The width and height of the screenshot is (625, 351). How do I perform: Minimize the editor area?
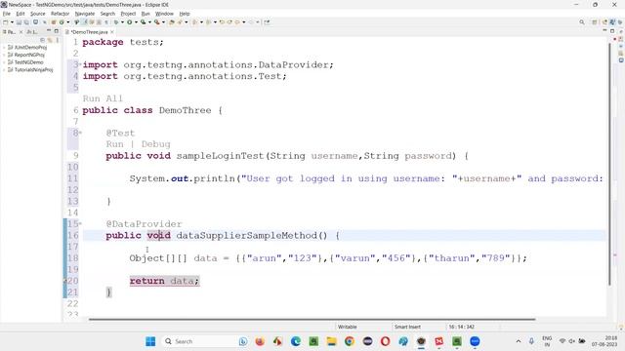(x=604, y=30)
